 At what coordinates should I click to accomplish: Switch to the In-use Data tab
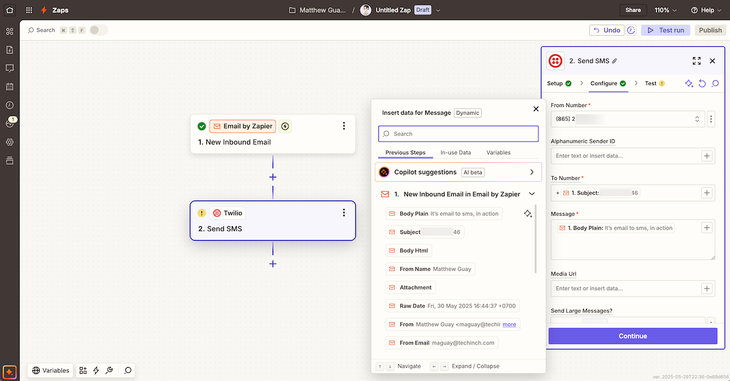click(456, 153)
